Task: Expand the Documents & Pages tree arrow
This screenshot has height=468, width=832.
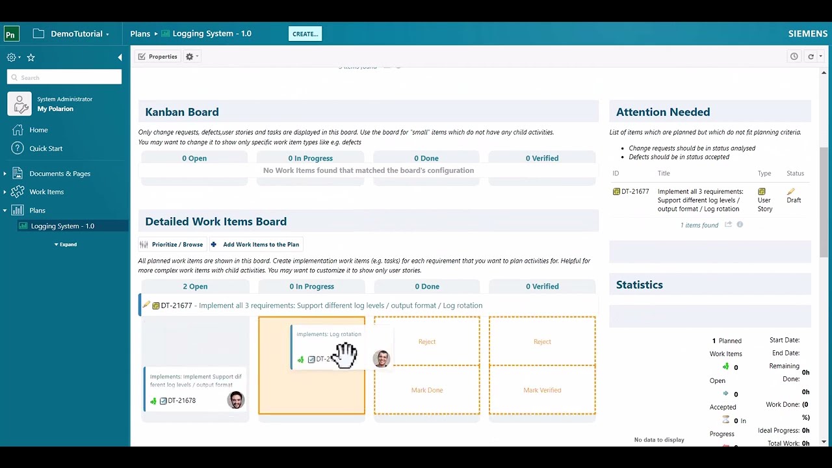Action: click(x=5, y=174)
